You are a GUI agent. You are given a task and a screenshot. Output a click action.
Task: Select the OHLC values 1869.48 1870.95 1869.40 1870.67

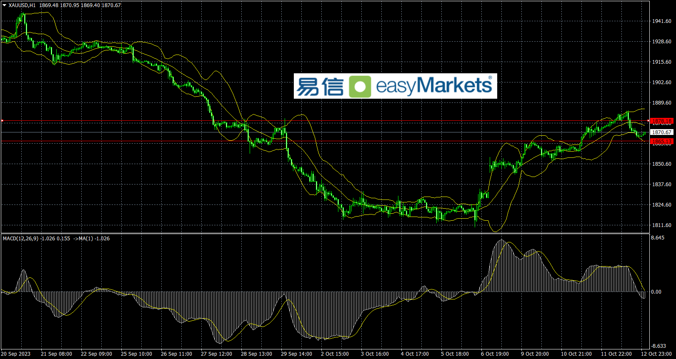click(x=80, y=5)
